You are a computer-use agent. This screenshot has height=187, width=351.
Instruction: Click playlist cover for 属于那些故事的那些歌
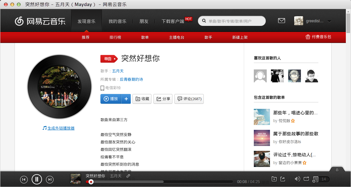(262, 138)
